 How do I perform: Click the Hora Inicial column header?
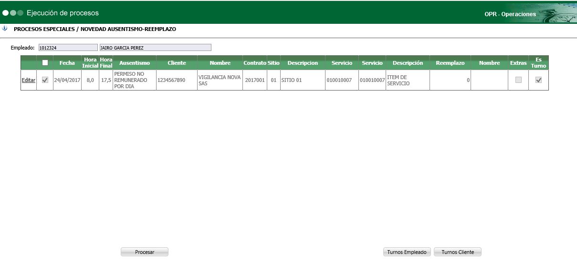pyautogui.click(x=90, y=63)
